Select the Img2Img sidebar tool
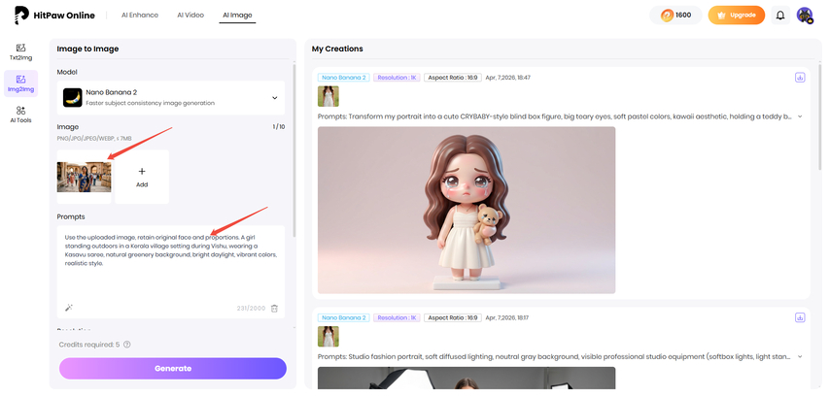 coord(20,83)
